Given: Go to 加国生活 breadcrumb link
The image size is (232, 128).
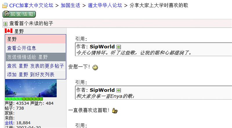Looking at the screenshot, I should pos(70,6).
